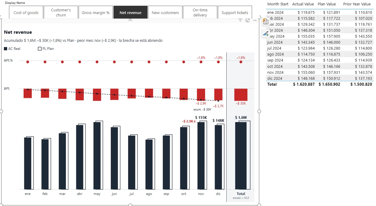Viewport: 376px width, 206px height.
Task: Select the dic 2024 row label
Action: coord(275,78)
